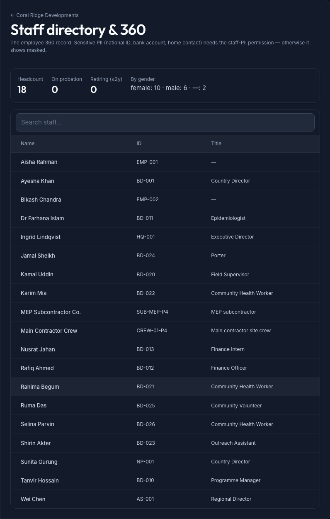This screenshot has width=330, height=519.
Task: Open Karim Mia's staff record
Action: pyautogui.click(x=165, y=293)
